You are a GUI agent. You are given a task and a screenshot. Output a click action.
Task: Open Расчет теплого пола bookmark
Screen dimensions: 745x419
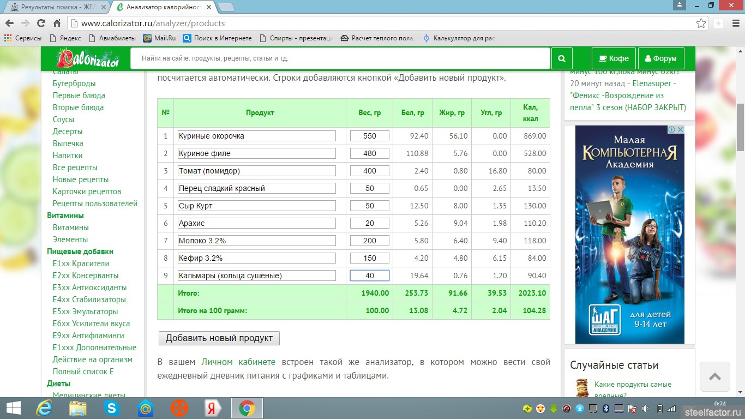tap(377, 38)
